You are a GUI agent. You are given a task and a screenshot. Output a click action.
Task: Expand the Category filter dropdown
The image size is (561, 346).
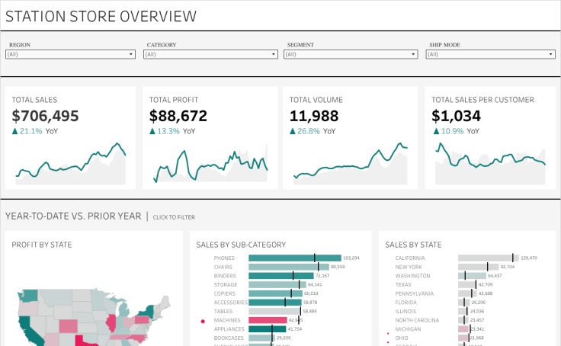[x=211, y=54]
